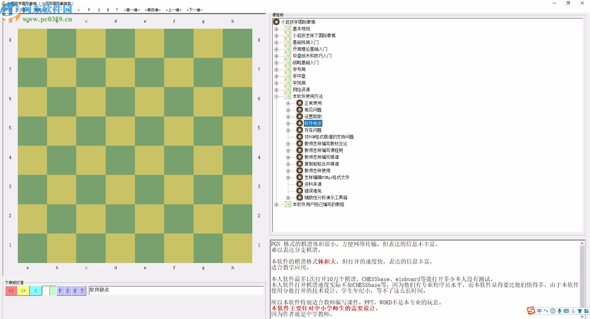
Task: Expand the 网络资源 node
Action: pyautogui.click(x=276, y=90)
